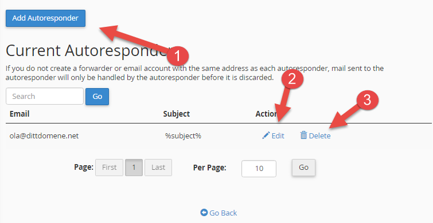
Task: Open the Edit link for ola@dittdomene.net
Action: (278, 136)
